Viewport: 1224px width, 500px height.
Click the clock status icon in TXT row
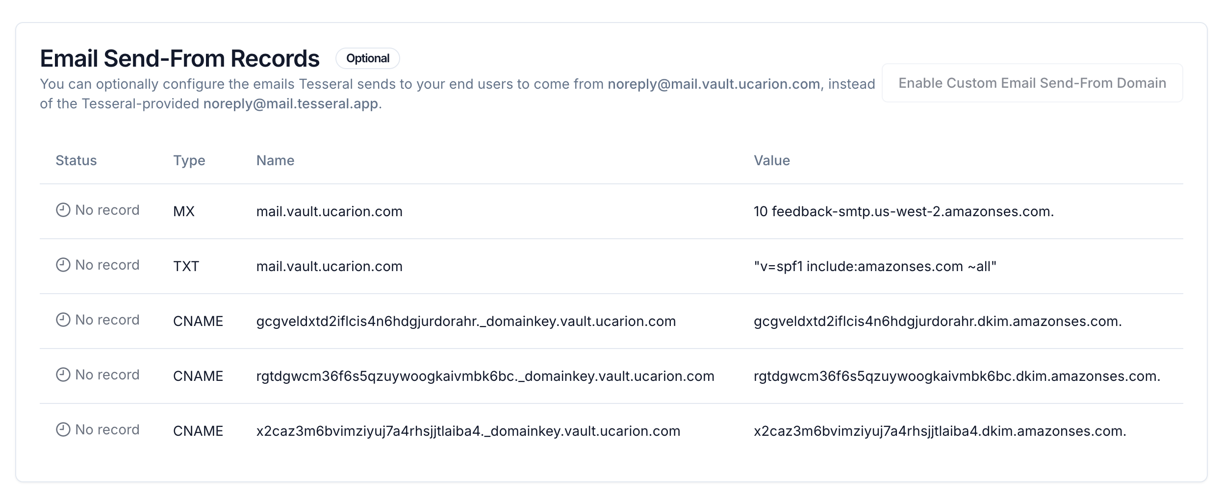tap(63, 265)
